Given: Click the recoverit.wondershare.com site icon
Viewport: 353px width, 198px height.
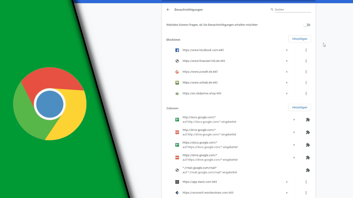Looking at the screenshot, I should (177, 193).
